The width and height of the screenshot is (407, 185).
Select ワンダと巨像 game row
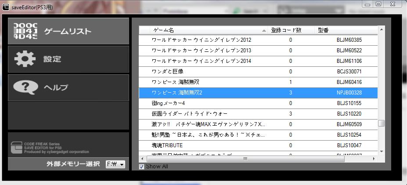258,72
